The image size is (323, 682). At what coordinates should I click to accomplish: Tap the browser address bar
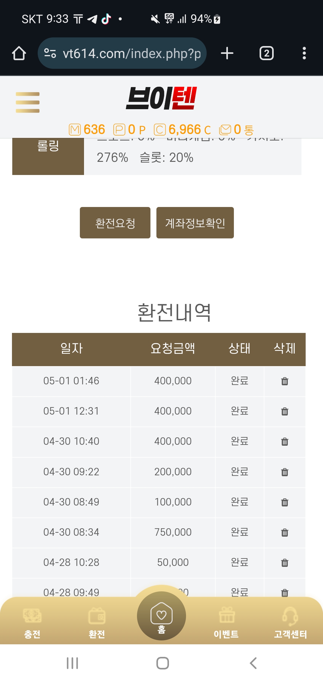click(126, 54)
